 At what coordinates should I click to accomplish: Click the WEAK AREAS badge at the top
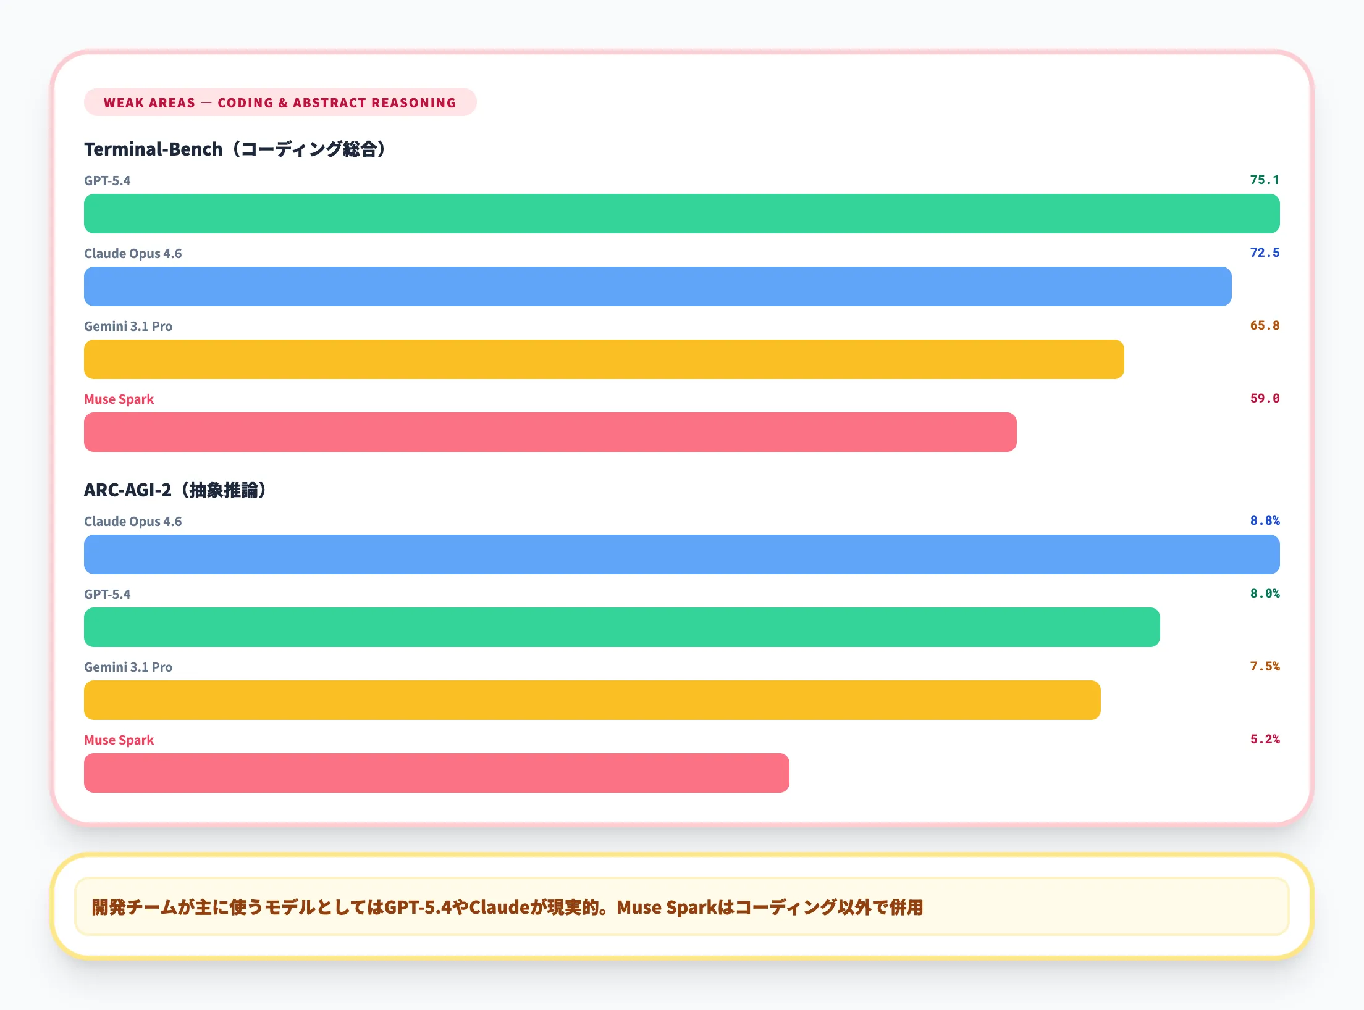[279, 102]
